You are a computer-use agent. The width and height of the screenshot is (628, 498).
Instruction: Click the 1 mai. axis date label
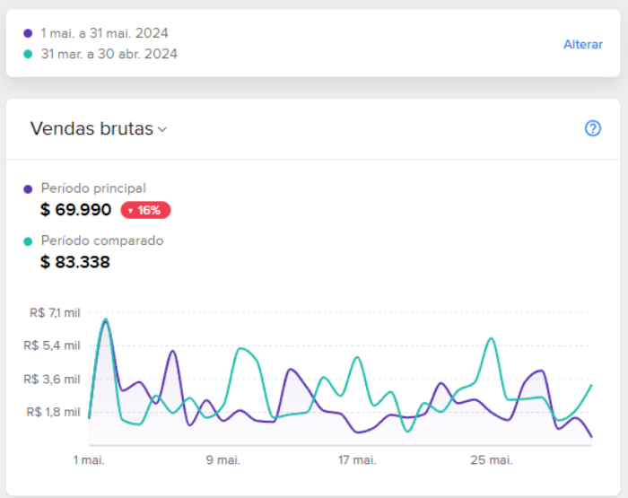coord(89,460)
